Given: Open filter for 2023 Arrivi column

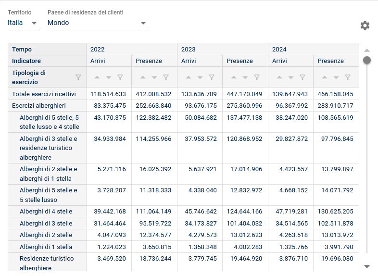Looking at the screenshot, I should 212,77.
